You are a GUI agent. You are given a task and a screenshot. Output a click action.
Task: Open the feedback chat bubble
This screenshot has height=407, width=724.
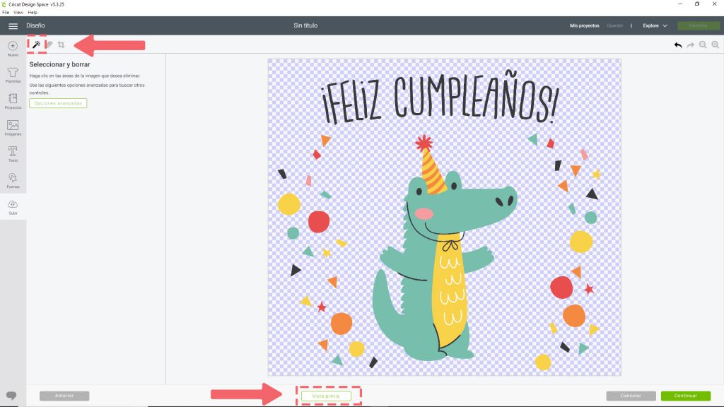[x=11, y=396]
